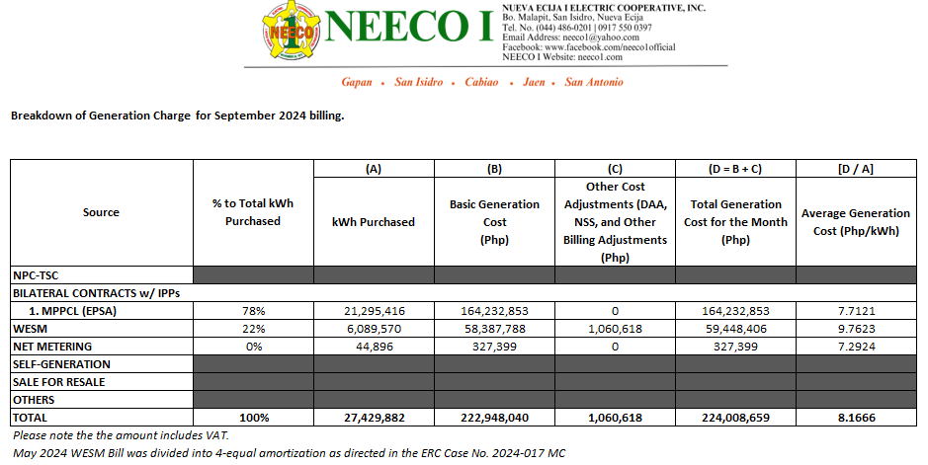This screenshot has height=465, width=928.
Task: Click the ERC Case footnote text
Action: pyautogui.click(x=289, y=452)
